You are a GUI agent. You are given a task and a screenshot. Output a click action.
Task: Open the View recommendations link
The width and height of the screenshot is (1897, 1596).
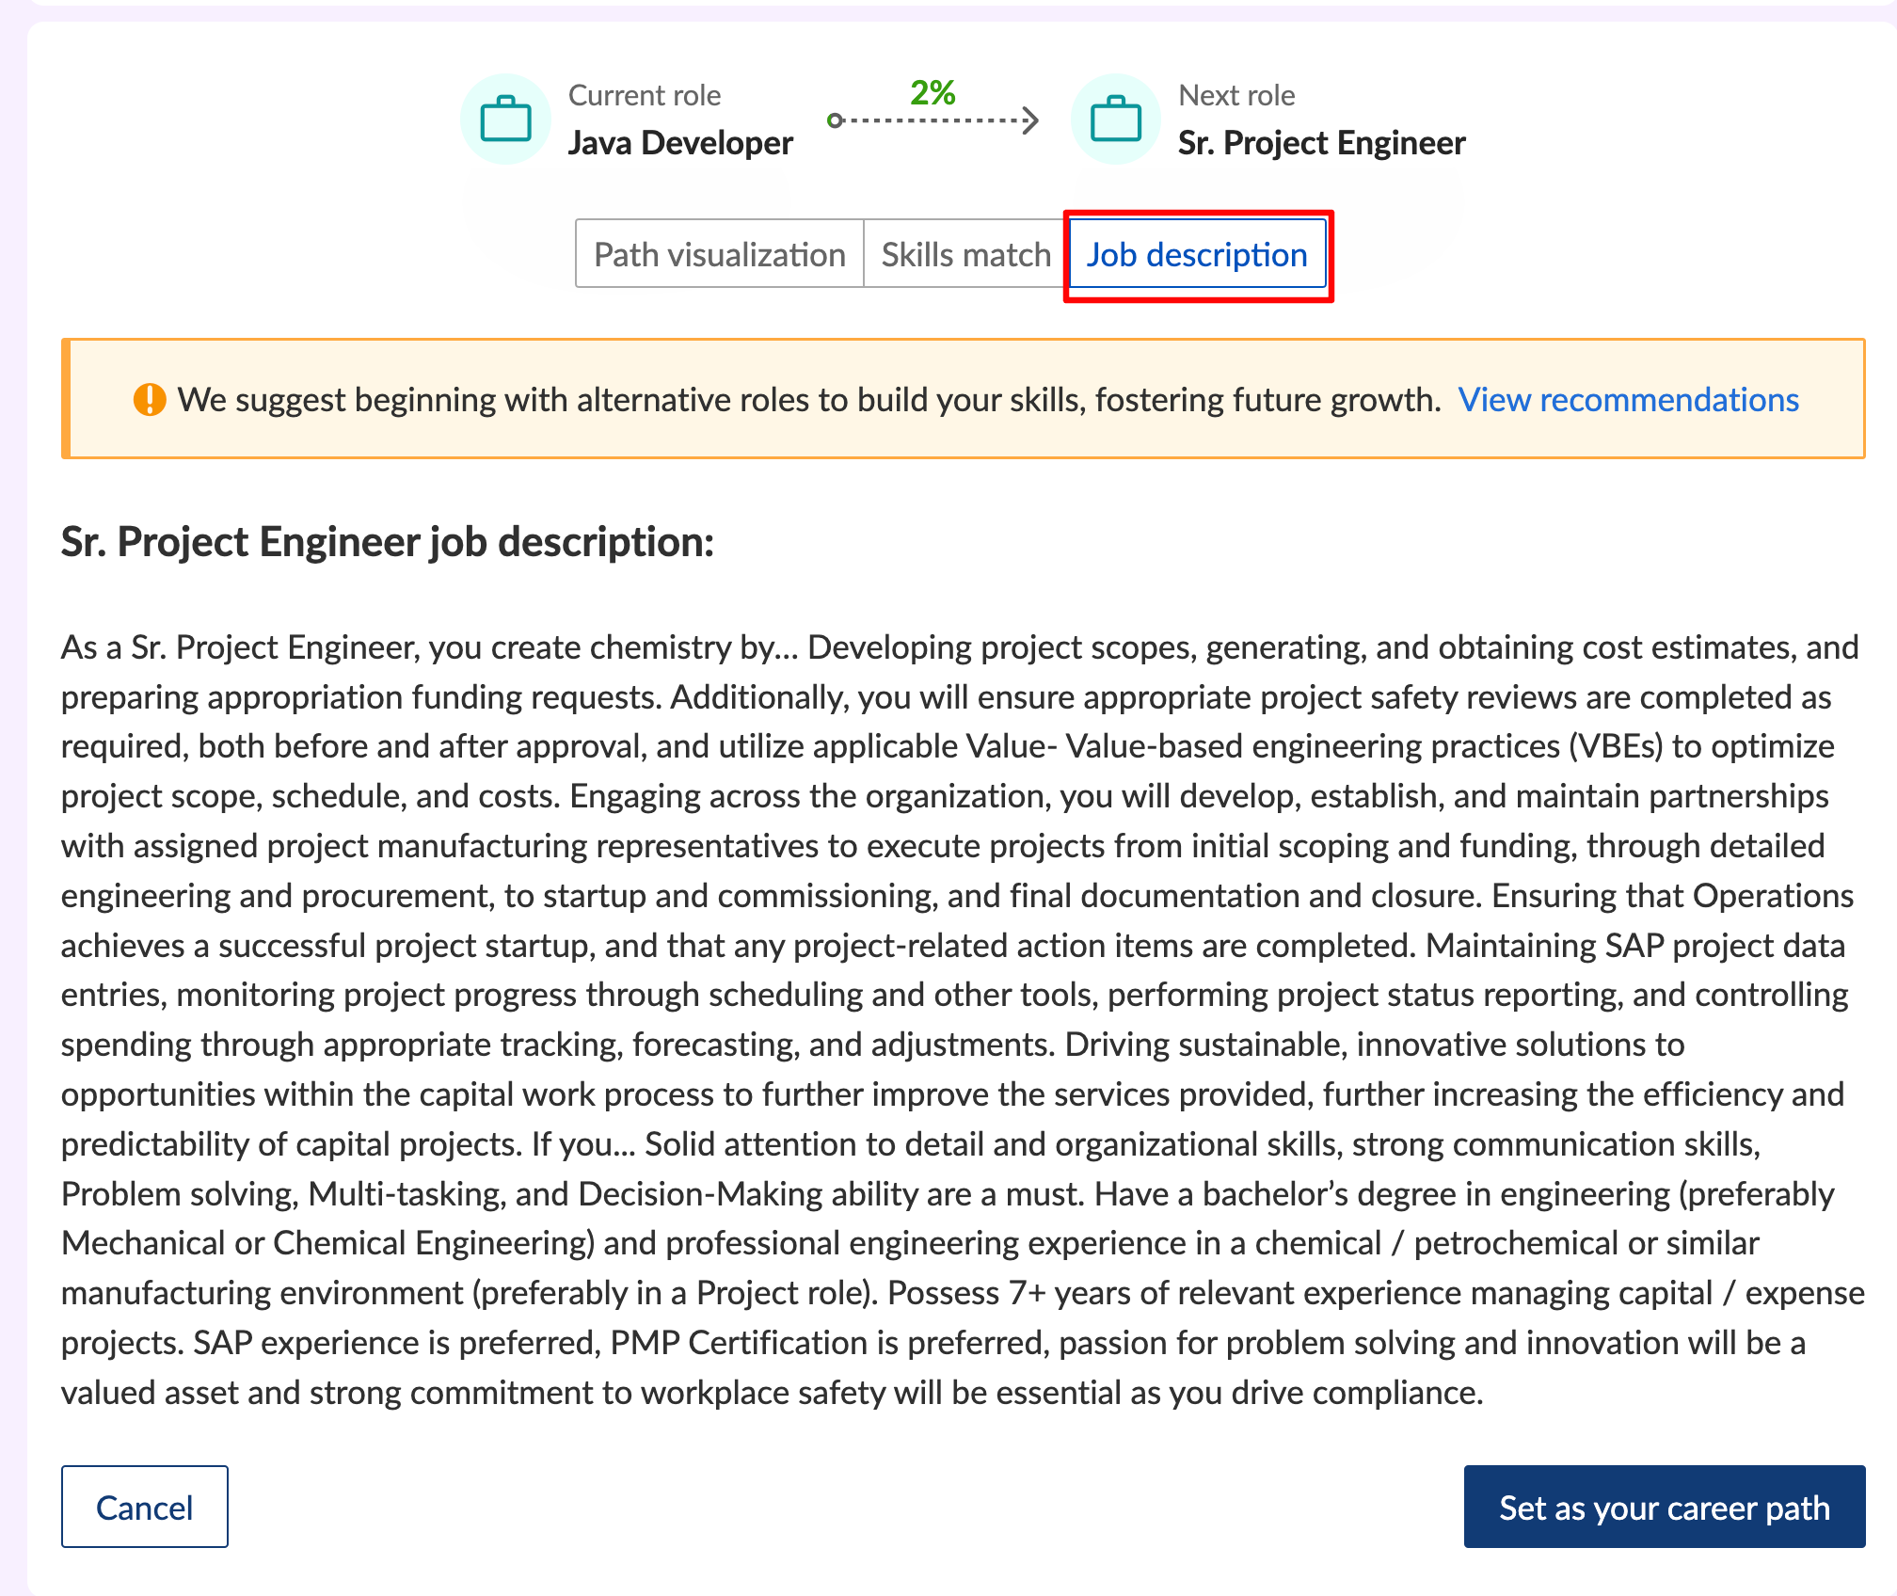[1628, 399]
